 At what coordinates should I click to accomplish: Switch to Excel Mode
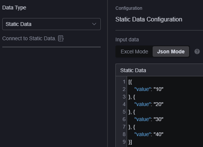[x=134, y=52]
